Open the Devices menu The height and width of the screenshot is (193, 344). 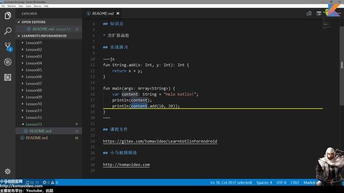[37, 6]
